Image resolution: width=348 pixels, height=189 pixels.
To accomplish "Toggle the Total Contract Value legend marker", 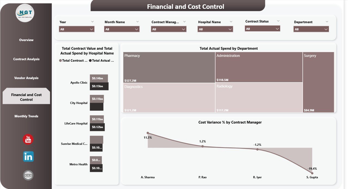I will (x=60, y=61).
